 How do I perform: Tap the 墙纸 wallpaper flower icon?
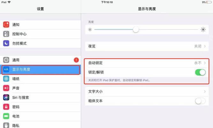[6, 79]
